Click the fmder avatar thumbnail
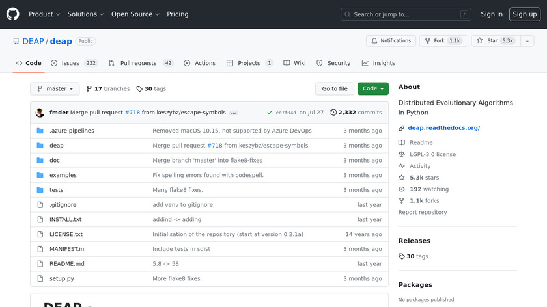The width and height of the screenshot is (547, 307). pos(40,113)
